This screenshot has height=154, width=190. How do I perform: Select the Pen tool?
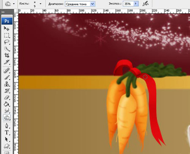pos(7,126)
